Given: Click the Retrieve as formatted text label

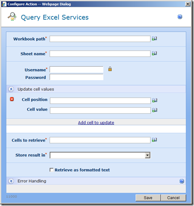Looking at the screenshot, I should (x=82, y=170).
